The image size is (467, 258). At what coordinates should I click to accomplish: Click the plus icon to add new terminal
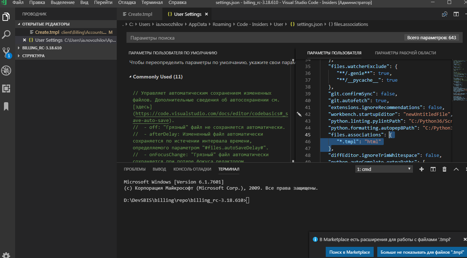422,169
